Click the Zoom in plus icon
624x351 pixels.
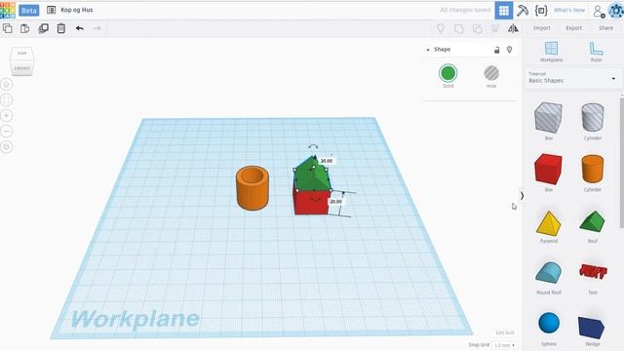(7, 115)
